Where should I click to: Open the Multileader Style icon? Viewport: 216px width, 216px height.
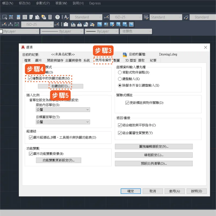click(x=186, y=17)
